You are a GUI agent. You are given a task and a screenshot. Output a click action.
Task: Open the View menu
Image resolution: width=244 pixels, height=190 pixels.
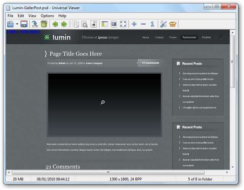tap(32, 16)
